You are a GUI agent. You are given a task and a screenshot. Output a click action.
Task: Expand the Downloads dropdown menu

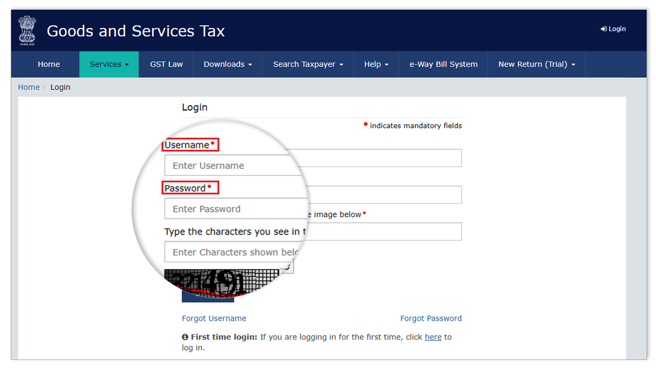coord(228,64)
